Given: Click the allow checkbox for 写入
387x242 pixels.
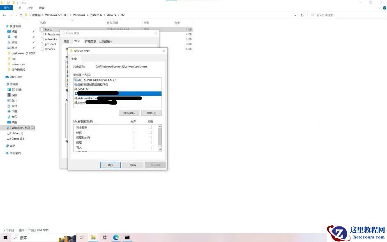Looking at the screenshot, I should click(x=133, y=148).
